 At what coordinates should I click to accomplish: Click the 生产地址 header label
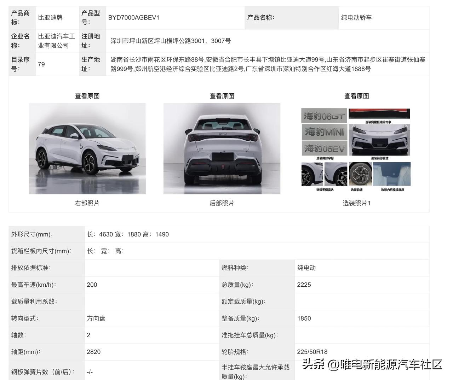click(91, 64)
